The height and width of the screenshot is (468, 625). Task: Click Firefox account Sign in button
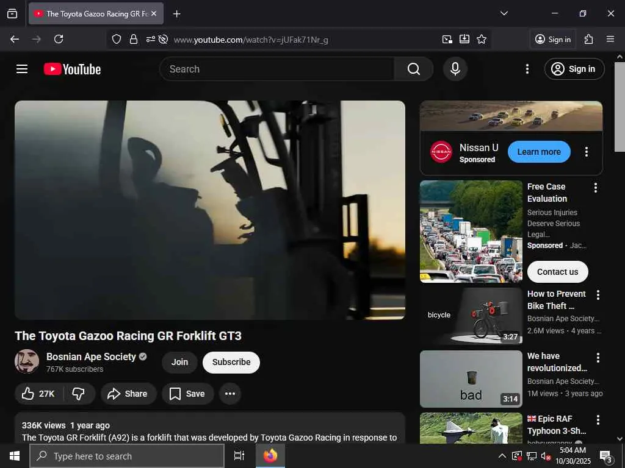552,39
